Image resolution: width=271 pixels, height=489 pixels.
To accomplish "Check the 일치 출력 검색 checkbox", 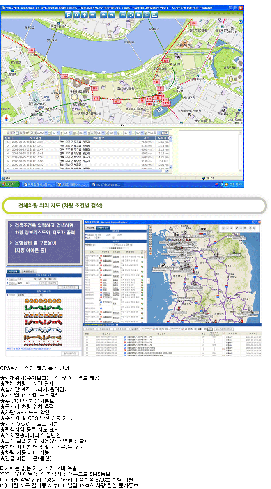I will point(18,133).
